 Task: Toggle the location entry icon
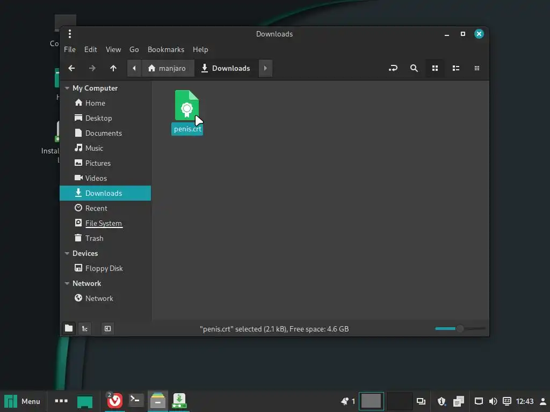click(x=393, y=68)
